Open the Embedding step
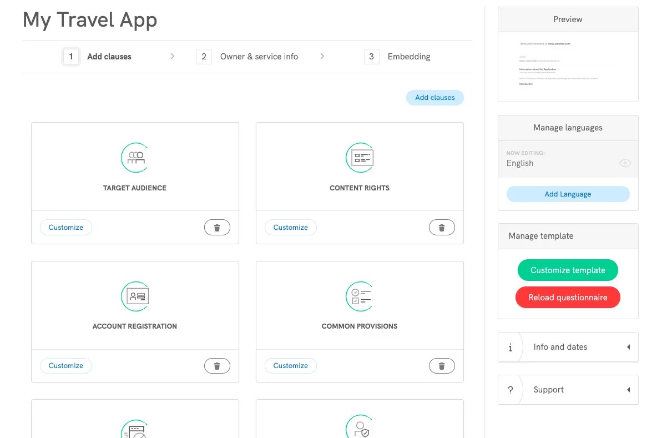This screenshot has height=438, width=672. coord(408,56)
